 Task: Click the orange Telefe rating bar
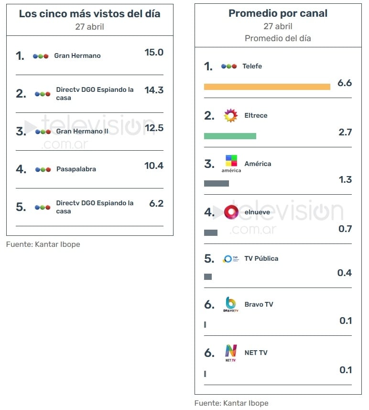click(267, 87)
